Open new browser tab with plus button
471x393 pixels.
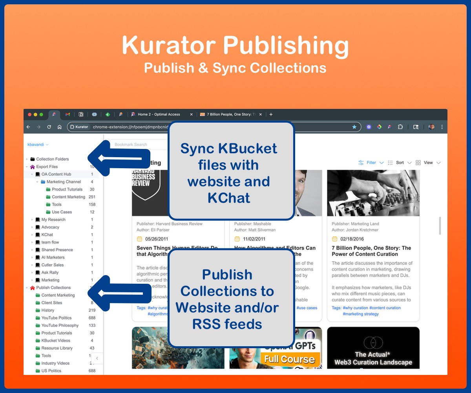[271, 114]
